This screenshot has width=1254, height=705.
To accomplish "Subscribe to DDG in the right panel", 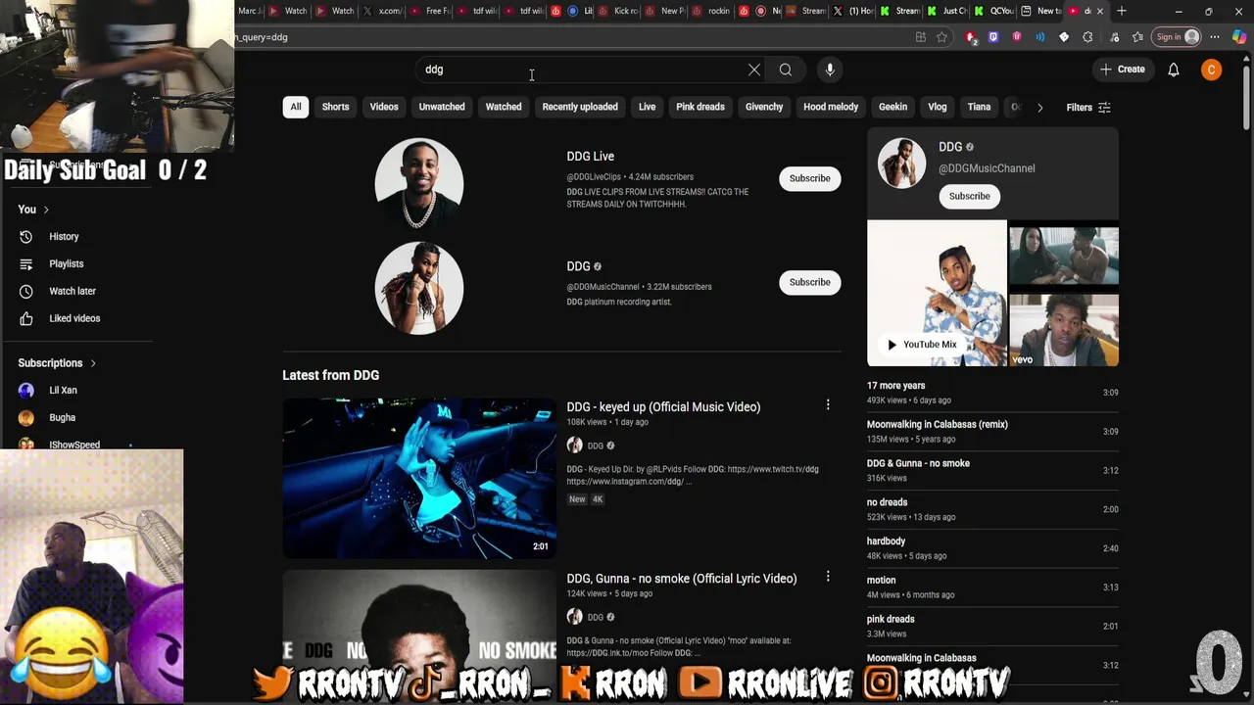I will 969,196.
